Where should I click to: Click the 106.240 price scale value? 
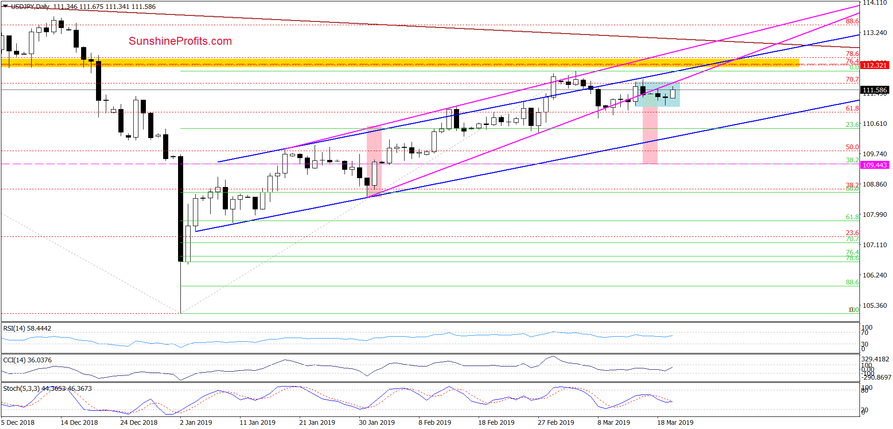pyautogui.click(x=875, y=275)
